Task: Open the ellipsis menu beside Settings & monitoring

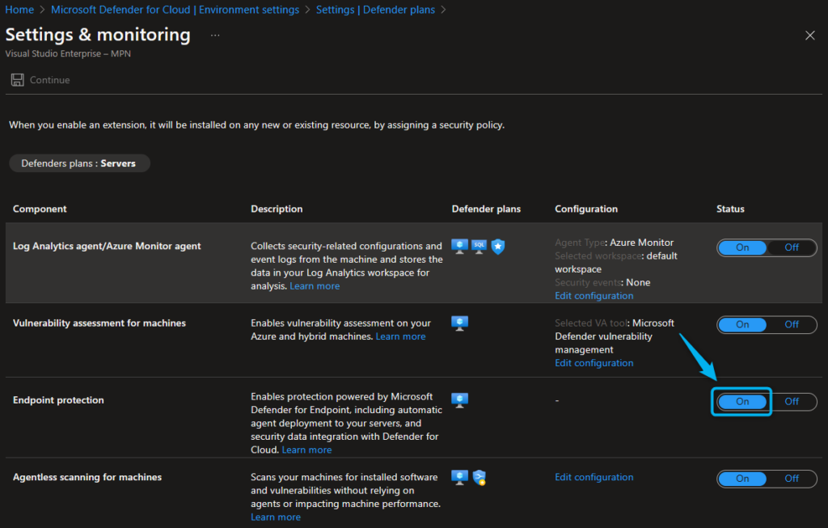Action: click(213, 35)
